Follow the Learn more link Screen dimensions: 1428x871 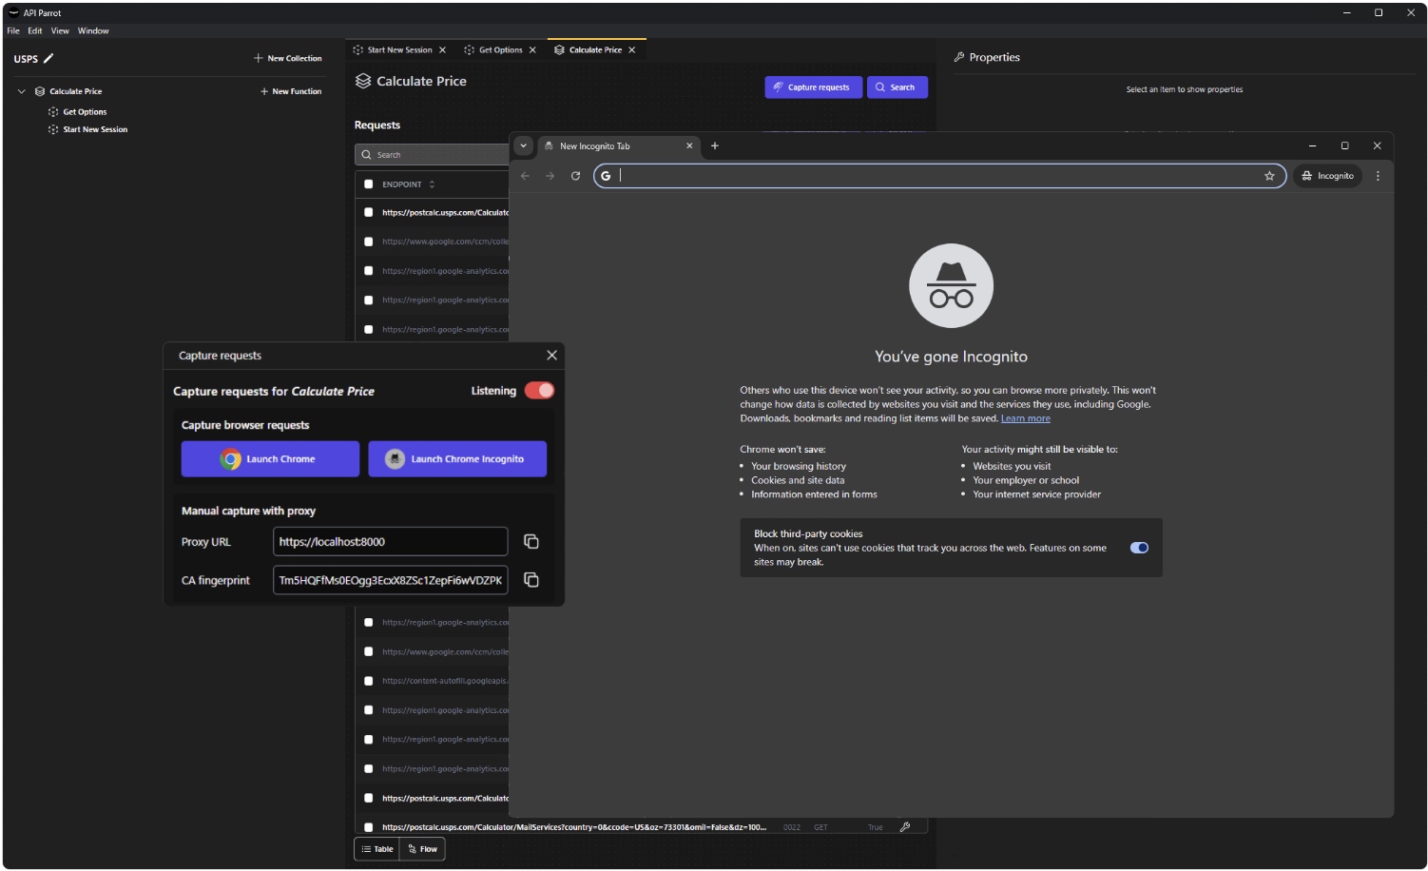coord(1025,418)
